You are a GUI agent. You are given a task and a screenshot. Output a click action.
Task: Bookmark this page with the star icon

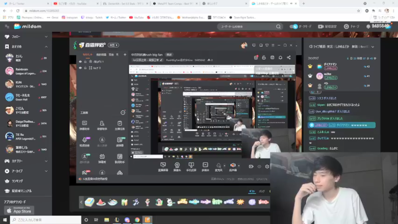tap(358, 11)
